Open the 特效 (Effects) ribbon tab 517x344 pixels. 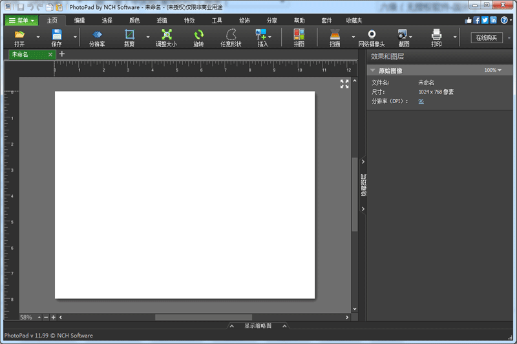pyautogui.click(x=189, y=21)
